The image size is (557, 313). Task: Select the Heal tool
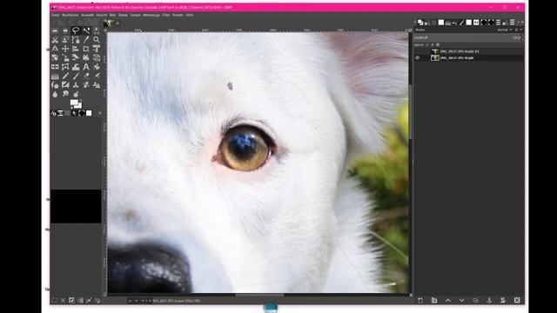pos(86,85)
